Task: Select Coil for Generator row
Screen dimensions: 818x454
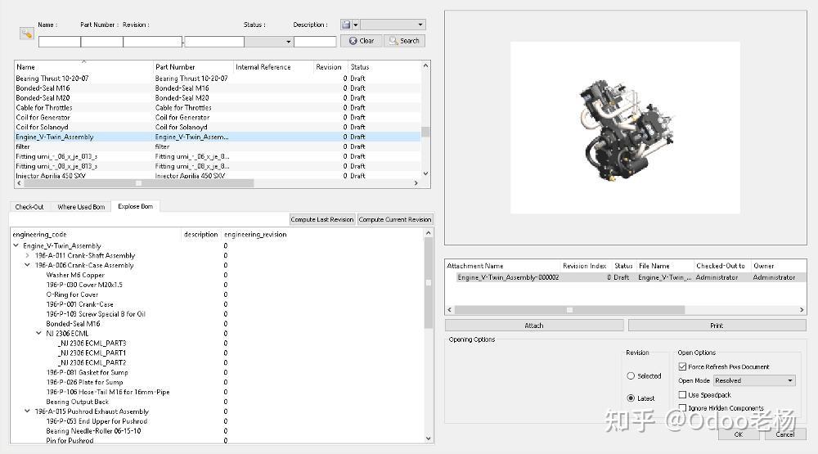Action: point(218,118)
